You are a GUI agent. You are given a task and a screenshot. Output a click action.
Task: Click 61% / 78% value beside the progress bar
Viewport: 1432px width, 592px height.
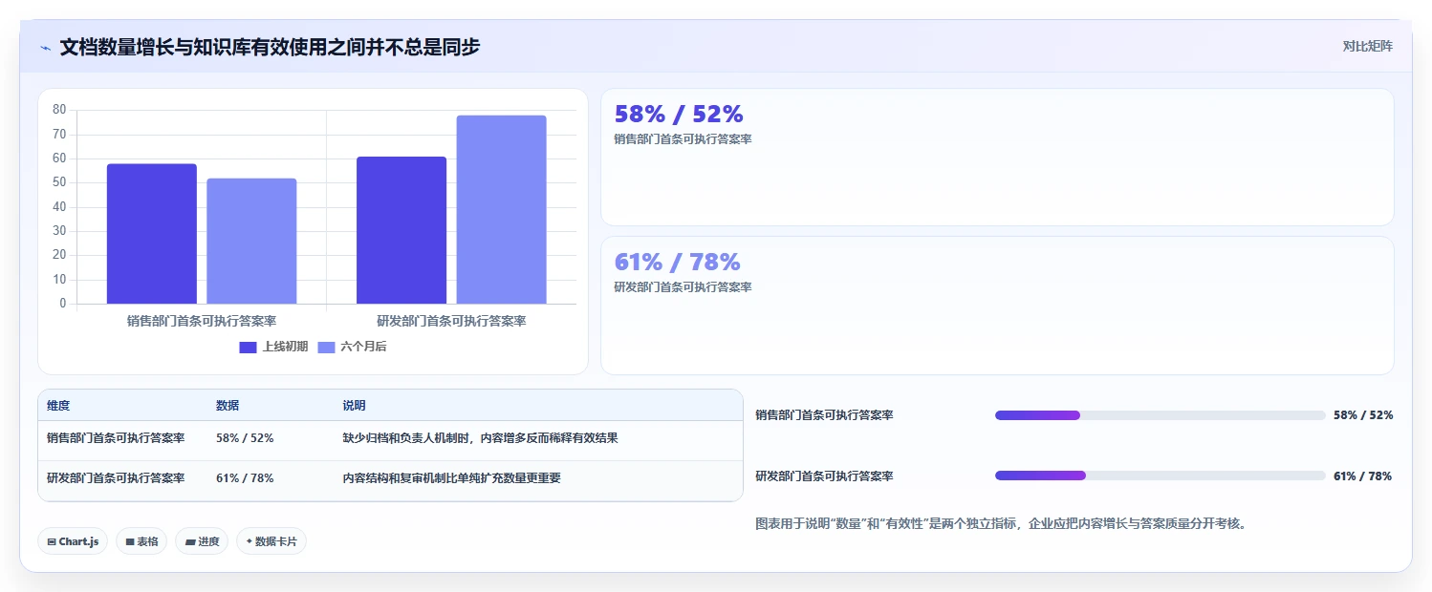pos(1363,476)
